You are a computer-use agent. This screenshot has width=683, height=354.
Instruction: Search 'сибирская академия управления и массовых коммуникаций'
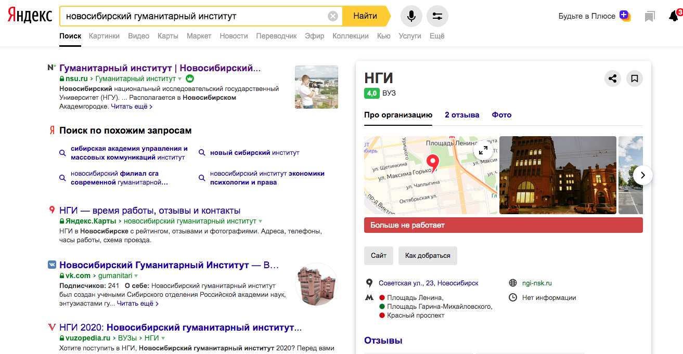[130, 153]
